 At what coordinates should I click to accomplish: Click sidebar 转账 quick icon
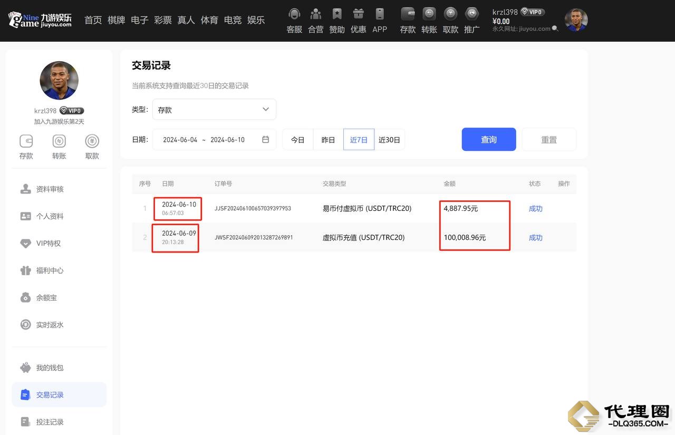tap(59, 141)
